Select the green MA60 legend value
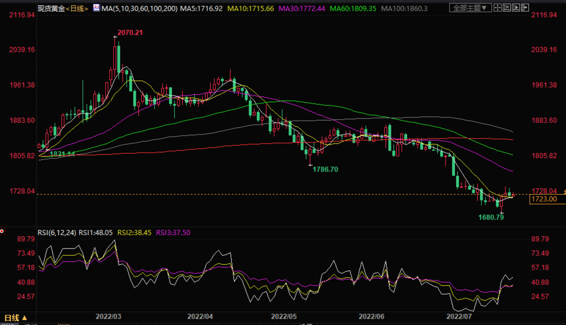 tap(353, 8)
